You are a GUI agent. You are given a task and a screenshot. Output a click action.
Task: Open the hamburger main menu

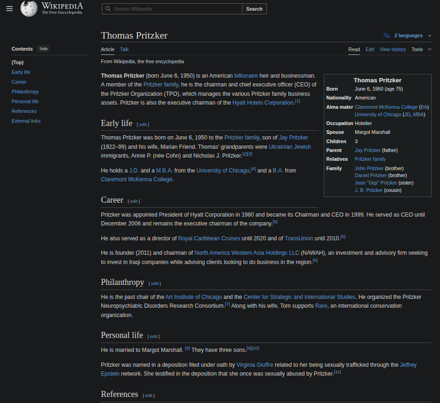(x=10, y=9)
